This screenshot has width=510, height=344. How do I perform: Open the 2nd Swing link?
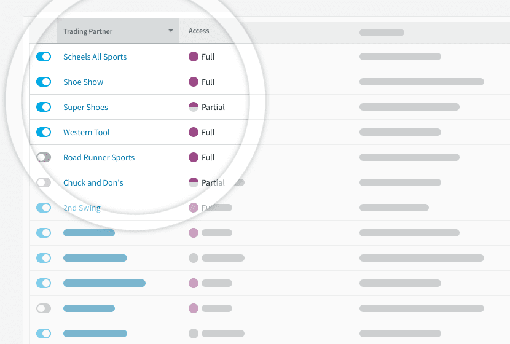[82, 208]
